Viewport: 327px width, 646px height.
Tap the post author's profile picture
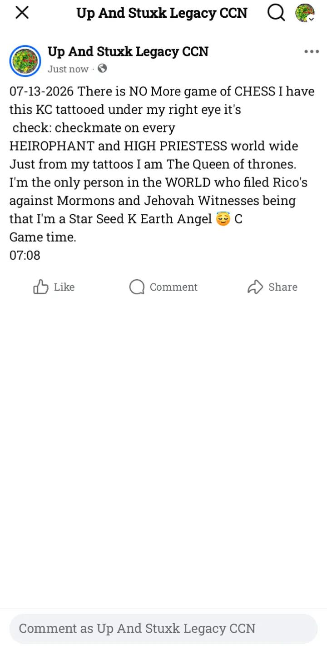tap(25, 61)
